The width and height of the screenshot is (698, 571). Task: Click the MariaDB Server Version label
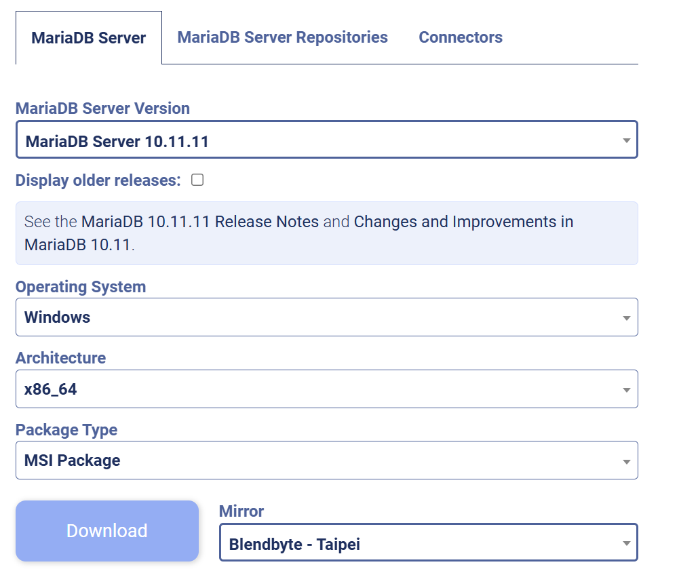tap(103, 109)
